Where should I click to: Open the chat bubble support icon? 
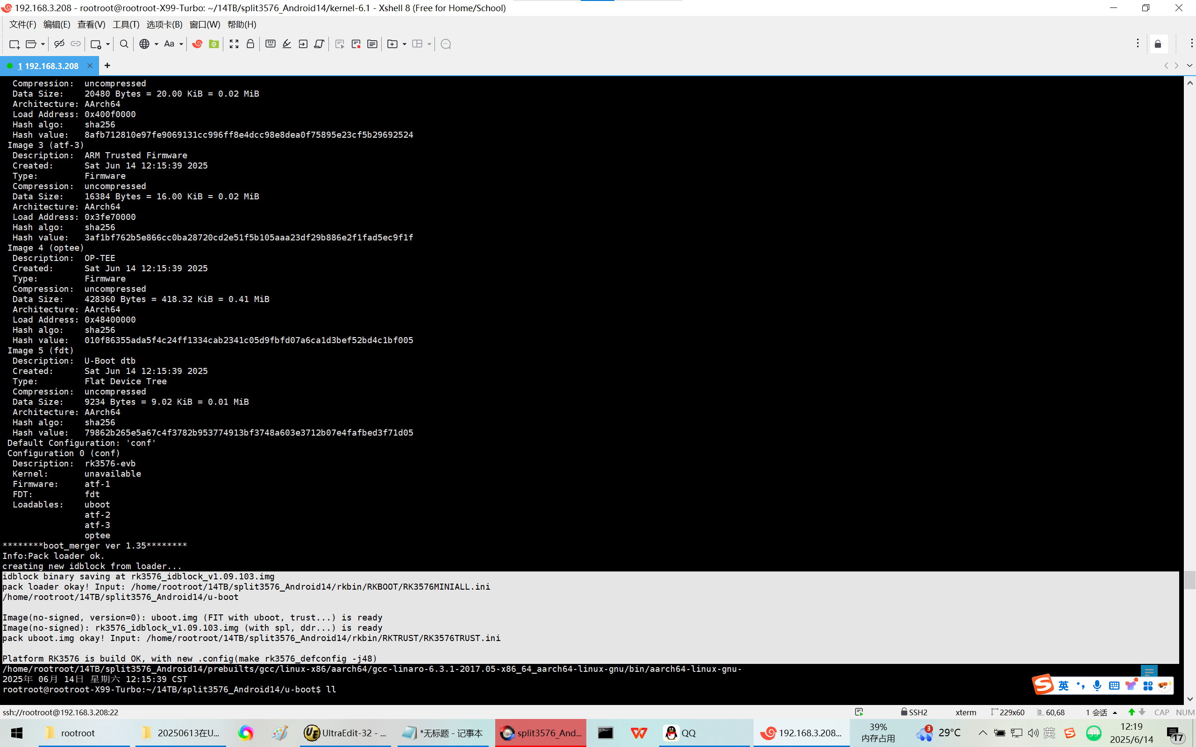click(x=445, y=44)
